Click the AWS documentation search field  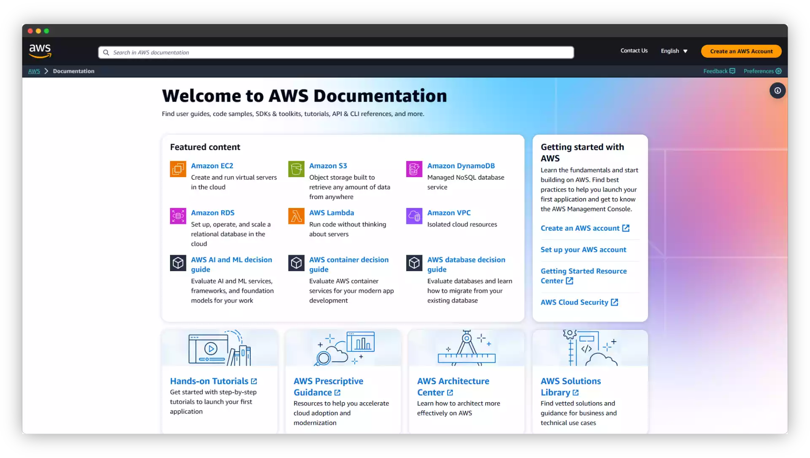click(x=336, y=52)
